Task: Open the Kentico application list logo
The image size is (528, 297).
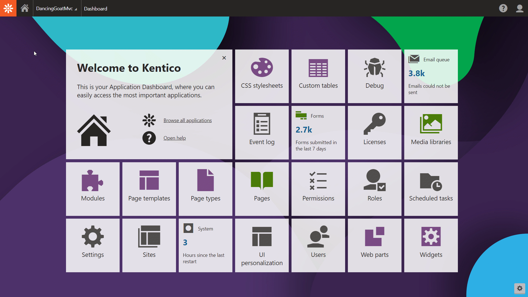Action: [8, 8]
